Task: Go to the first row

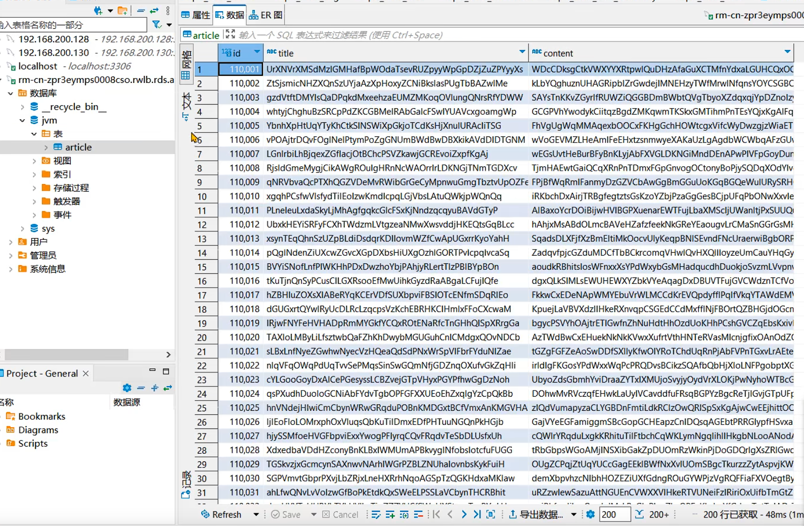Action: tap(436, 514)
